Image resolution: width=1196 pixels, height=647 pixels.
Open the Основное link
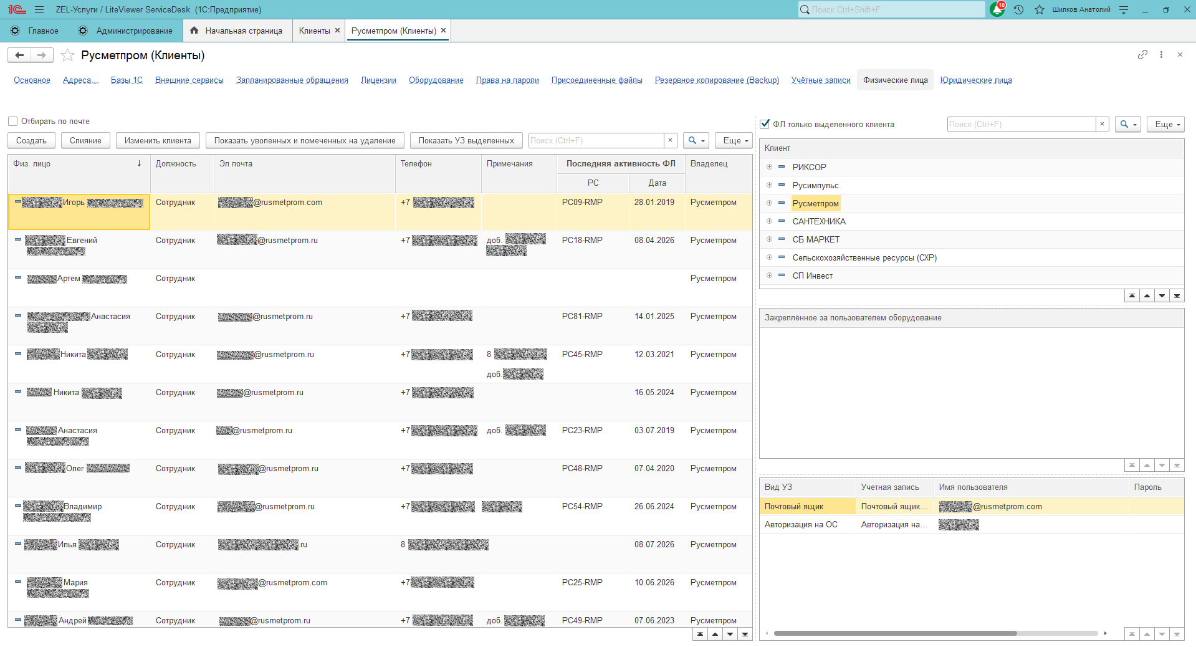click(32, 80)
